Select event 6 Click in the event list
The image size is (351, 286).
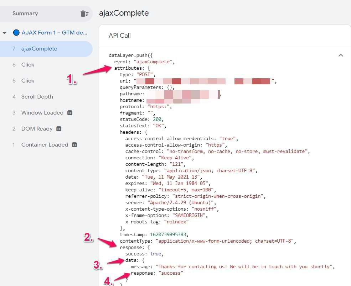click(x=28, y=65)
